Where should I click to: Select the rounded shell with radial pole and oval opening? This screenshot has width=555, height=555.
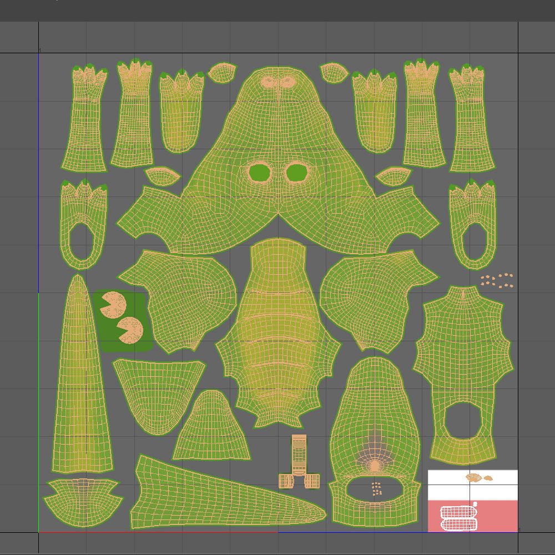[x=375, y=442]
